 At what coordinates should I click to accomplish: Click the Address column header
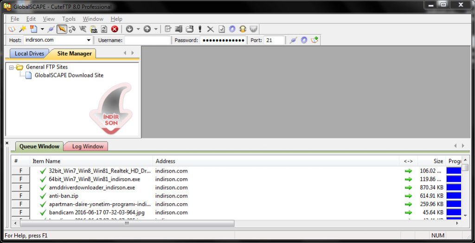276,161
